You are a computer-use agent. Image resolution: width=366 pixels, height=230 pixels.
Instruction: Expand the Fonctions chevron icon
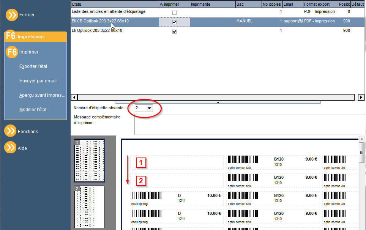click(x=10, y=131)
